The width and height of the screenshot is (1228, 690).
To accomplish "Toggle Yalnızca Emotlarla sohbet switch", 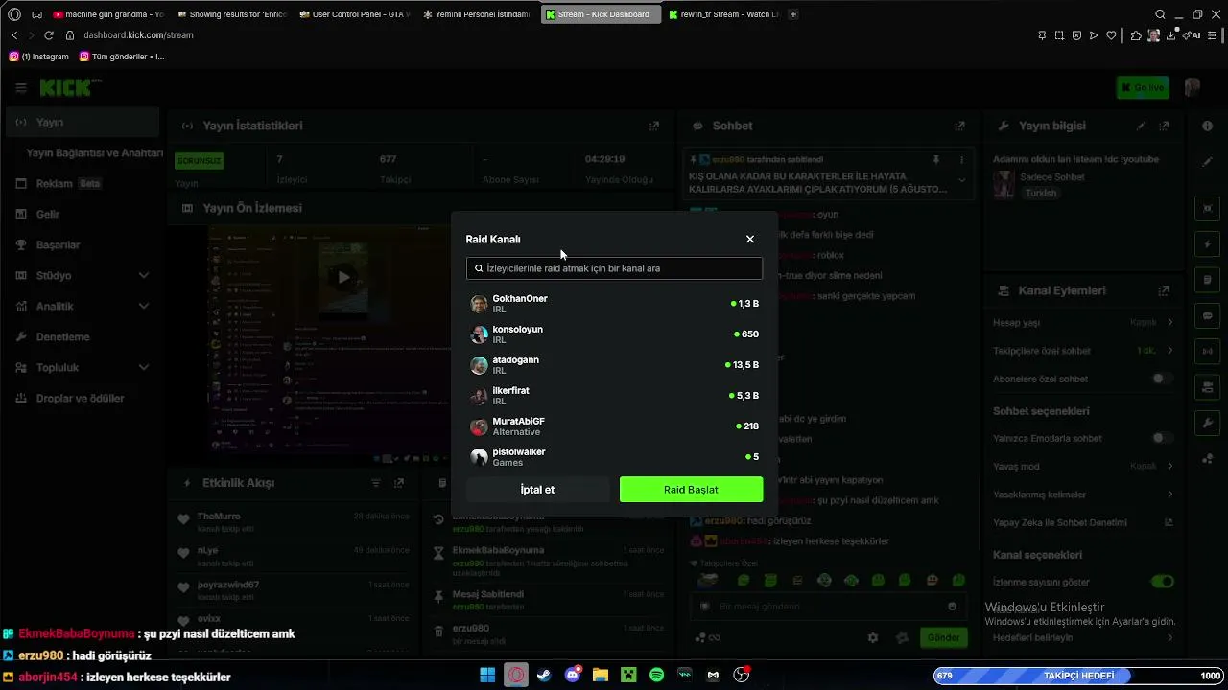I will (x=1162, y=438).
